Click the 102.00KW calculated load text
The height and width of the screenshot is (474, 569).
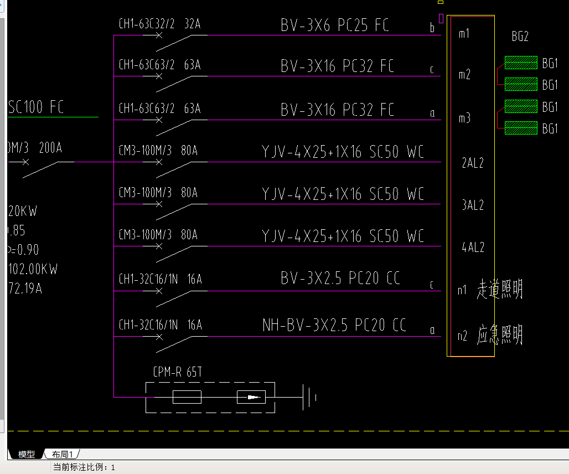(33, 269)
